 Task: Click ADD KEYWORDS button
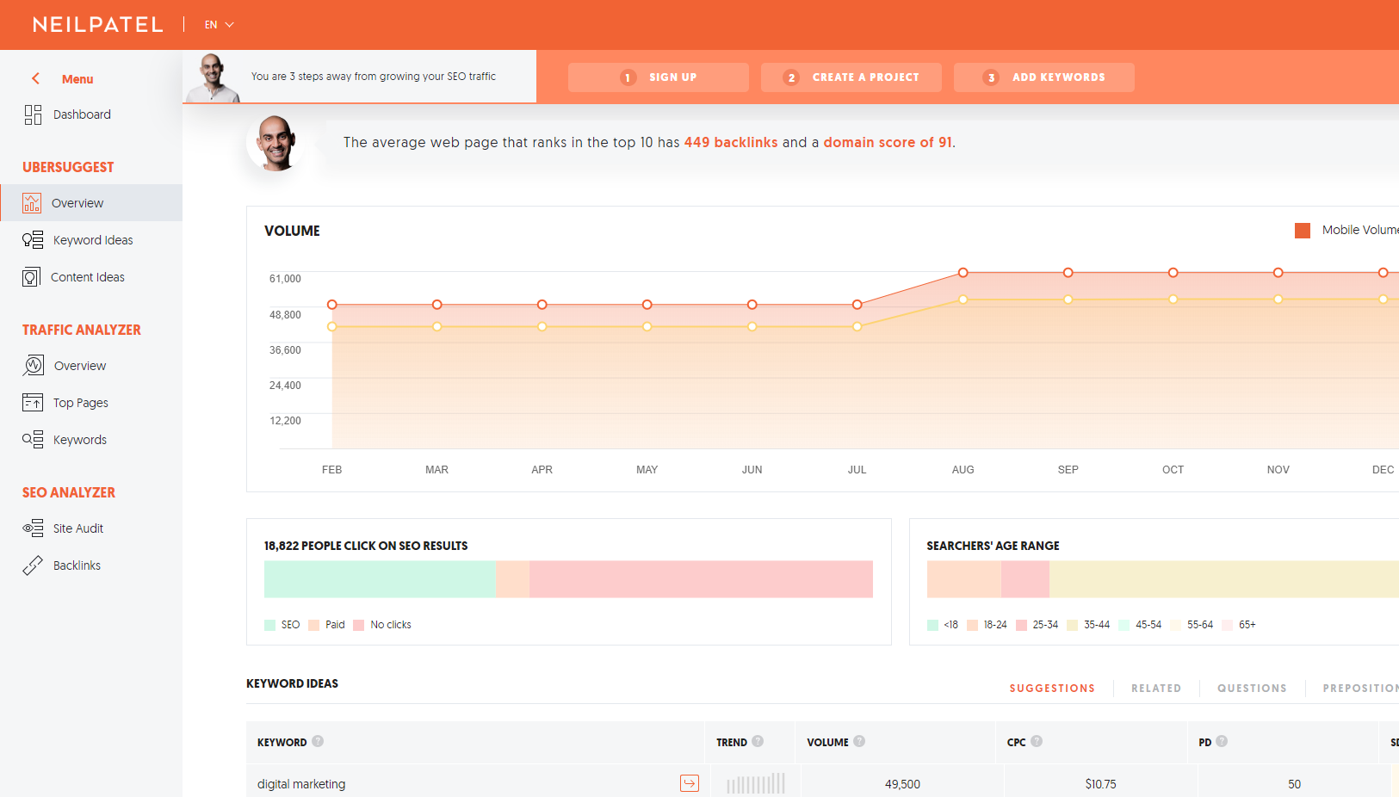(1044, 77)
